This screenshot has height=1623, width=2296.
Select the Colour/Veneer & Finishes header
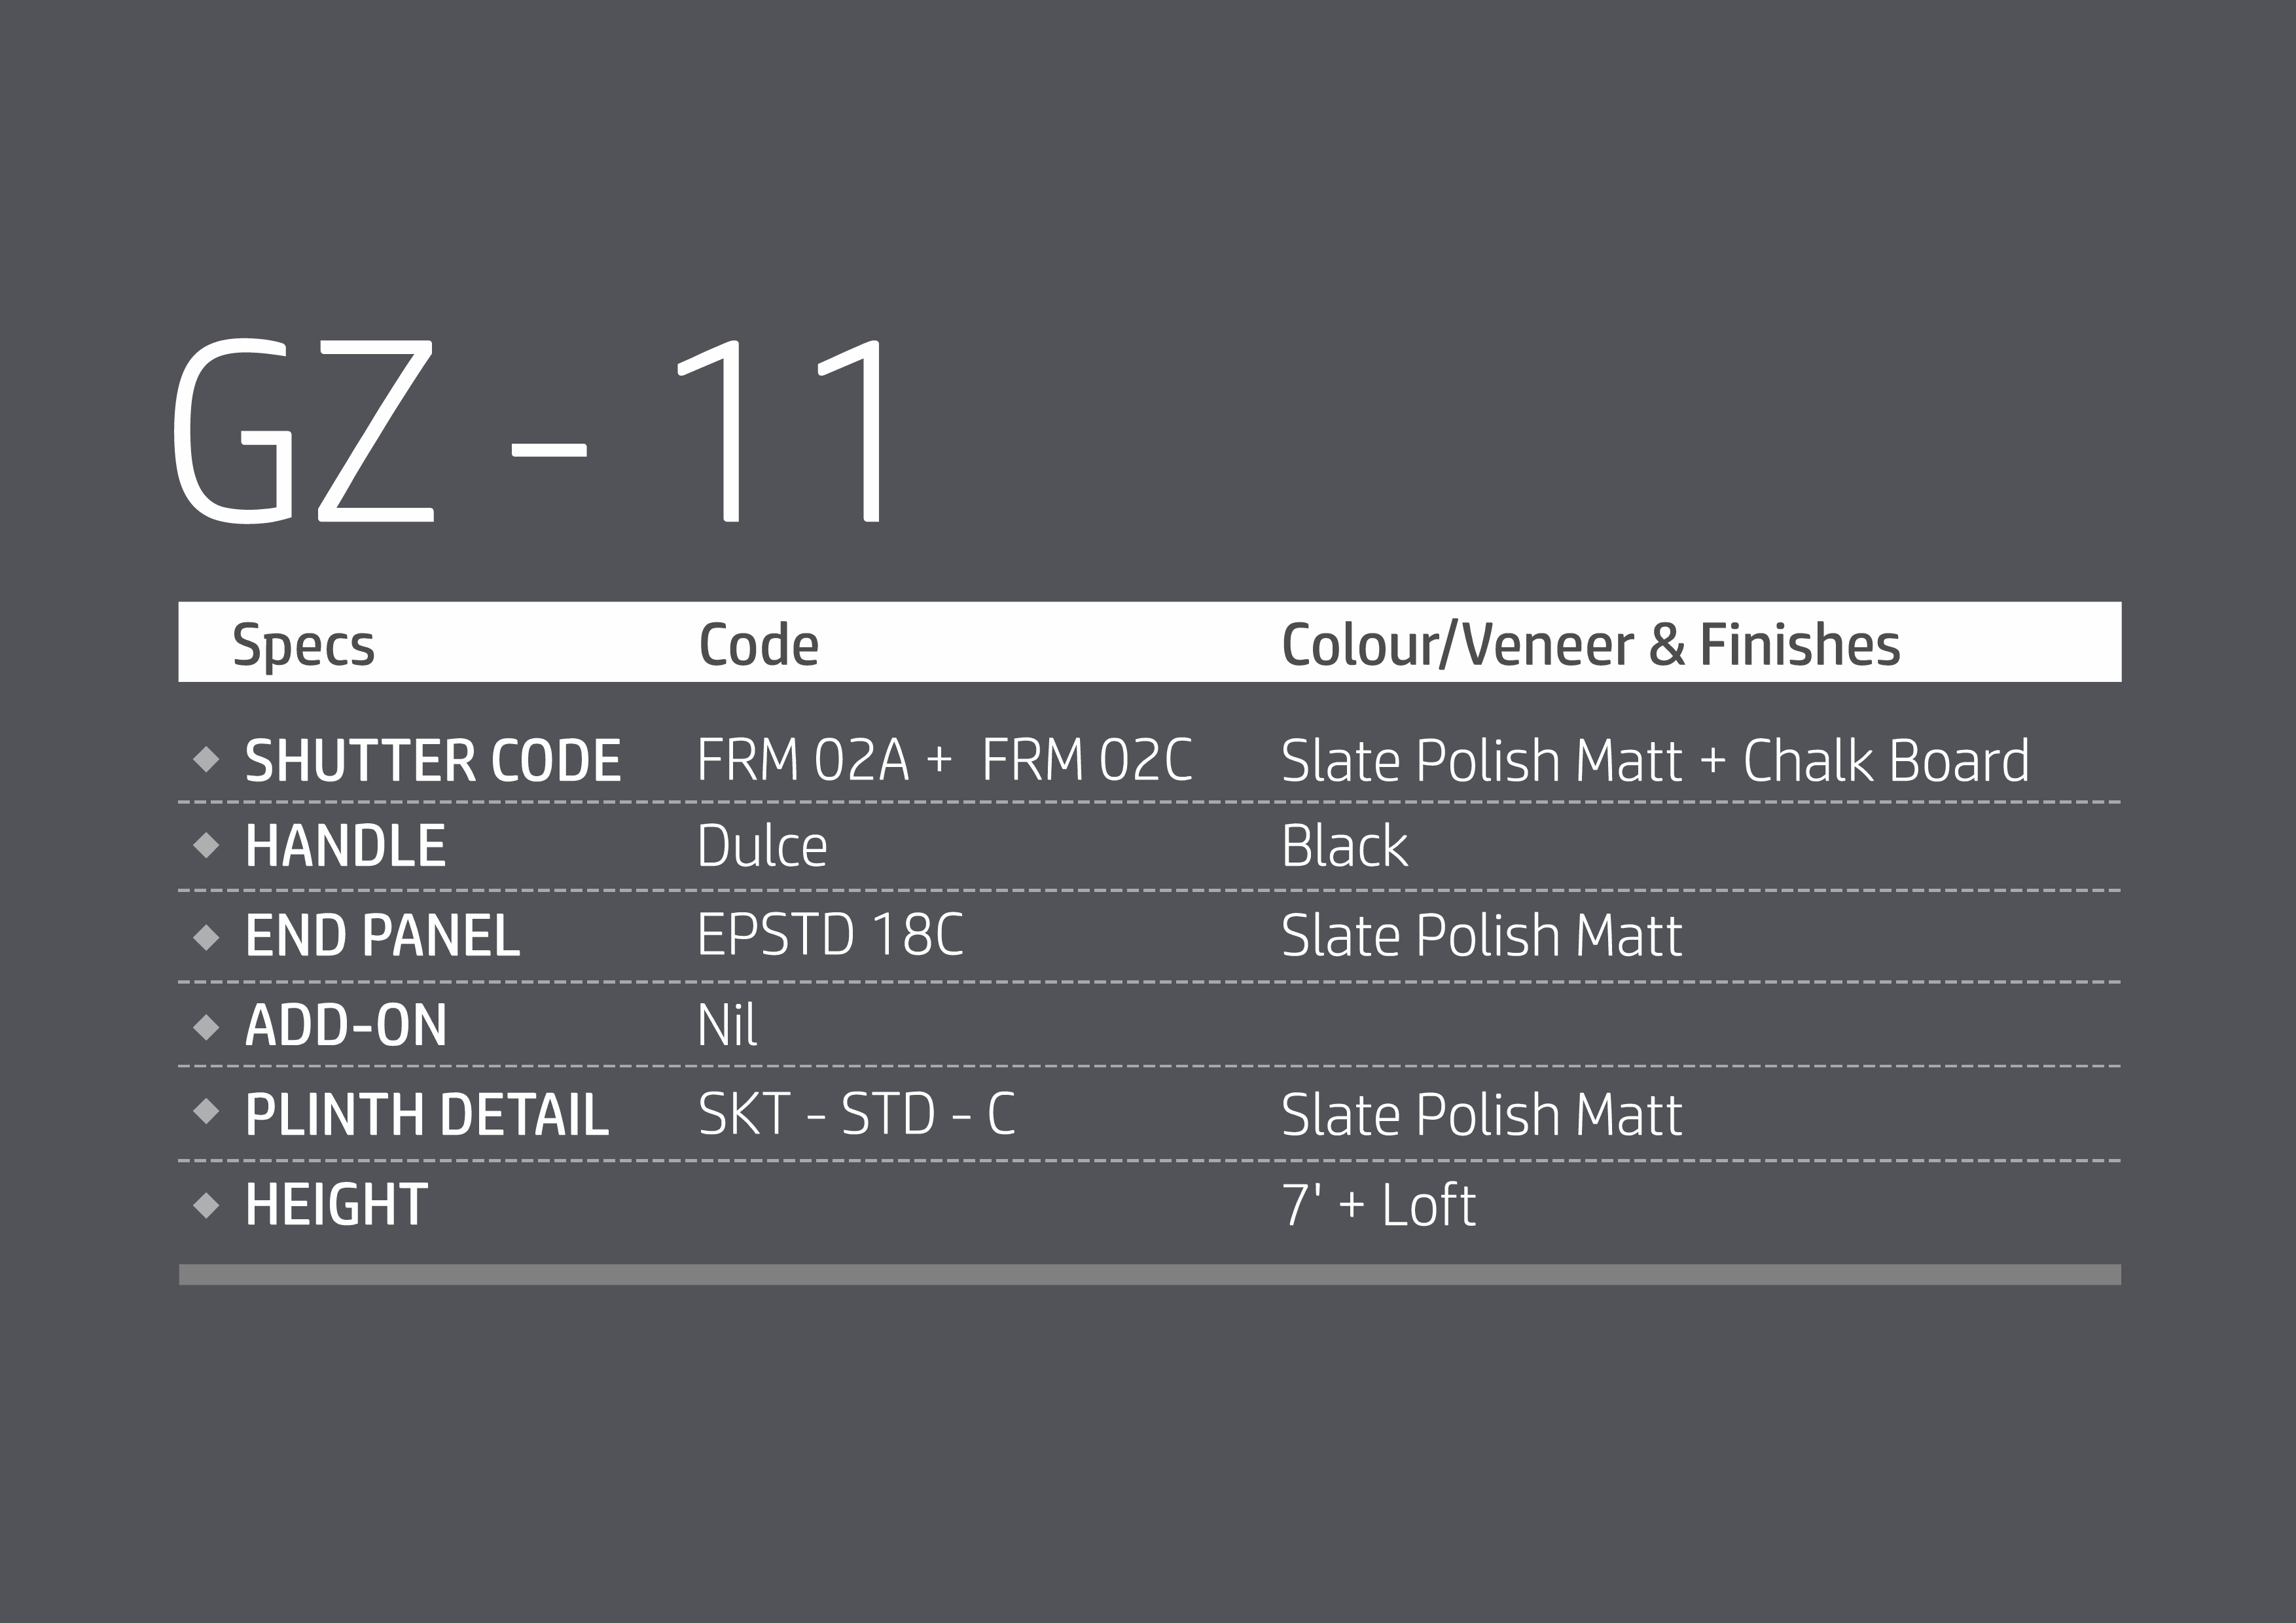click(1590, 645)
